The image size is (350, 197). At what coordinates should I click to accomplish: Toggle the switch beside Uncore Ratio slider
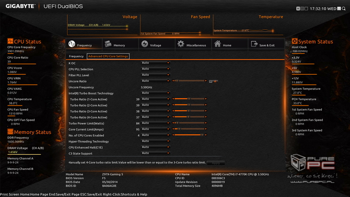click(x=213, y=81)
